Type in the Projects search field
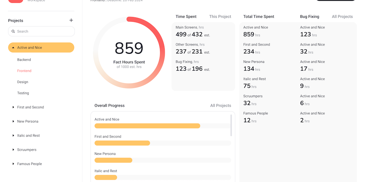This screenshot has width=365, height=182. click(x=45, y=31)
